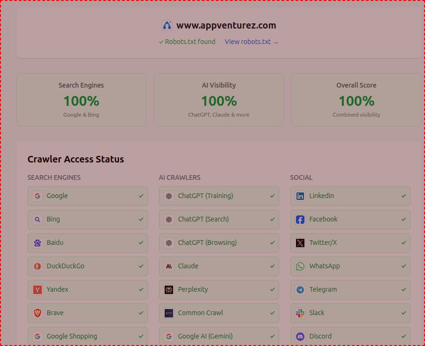Click the Discord label text
Viewport: 425px width, 346px height.
tap(320, 336)
